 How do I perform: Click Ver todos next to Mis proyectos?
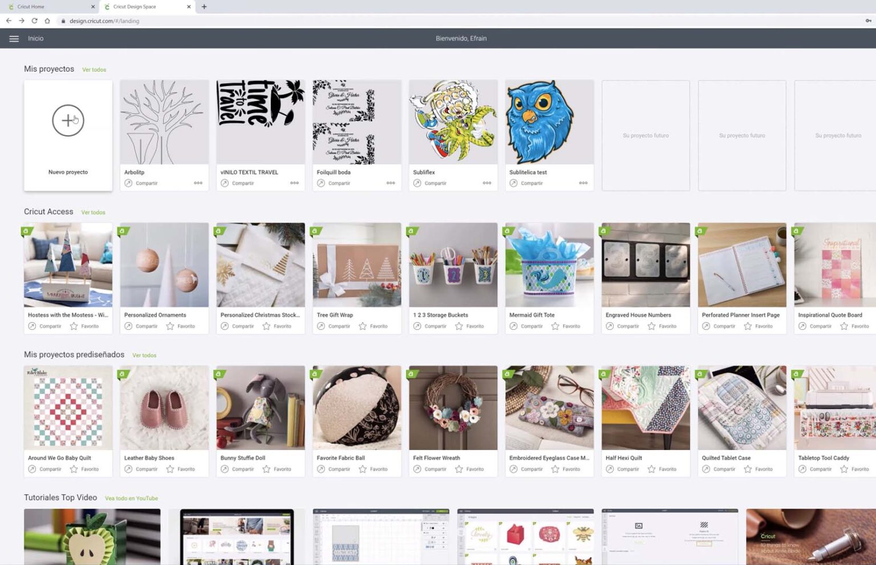pyautogui.click(x=94, y=70)
